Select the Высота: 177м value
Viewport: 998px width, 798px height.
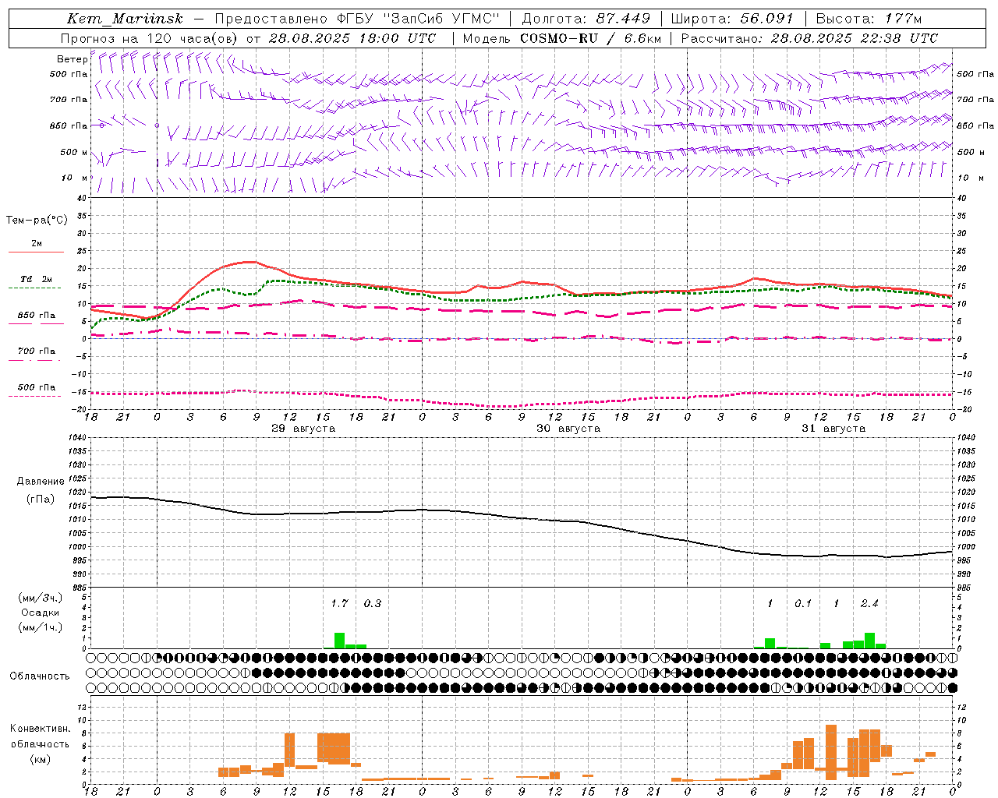(869, 19)
